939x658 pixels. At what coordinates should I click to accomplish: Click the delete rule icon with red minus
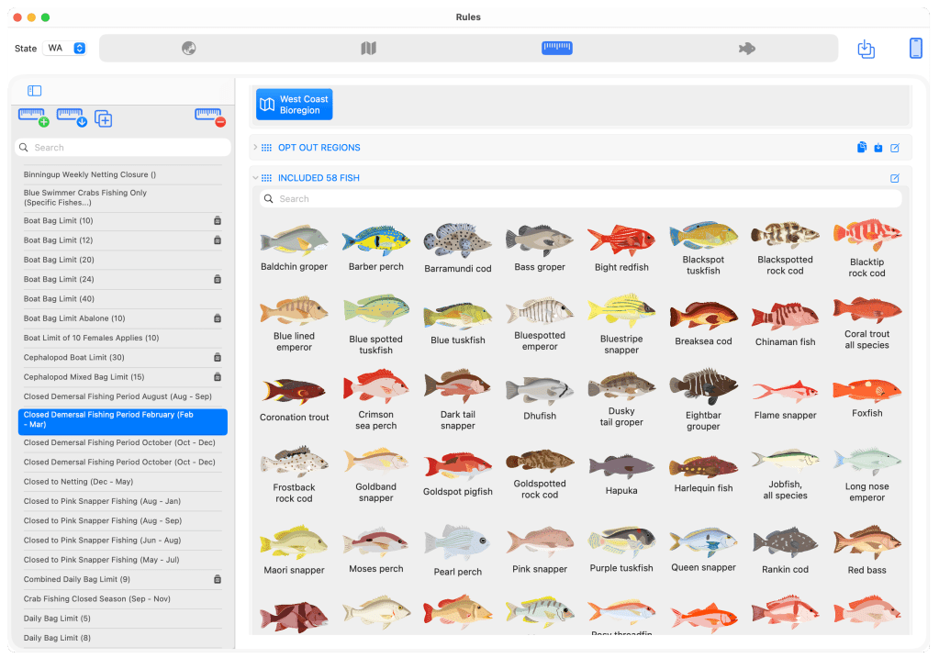(210, 117)
